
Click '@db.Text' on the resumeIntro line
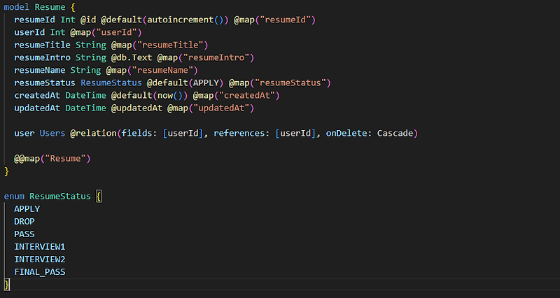click(x=132, y=57)
